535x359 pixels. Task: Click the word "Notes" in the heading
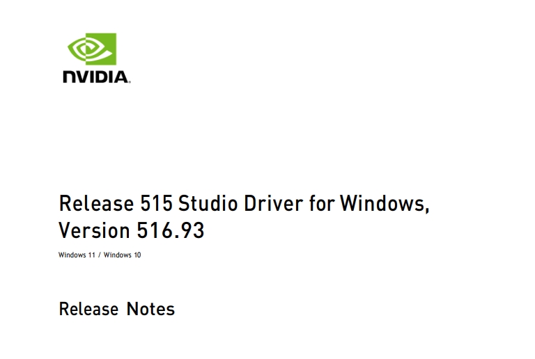coord(150,310)
